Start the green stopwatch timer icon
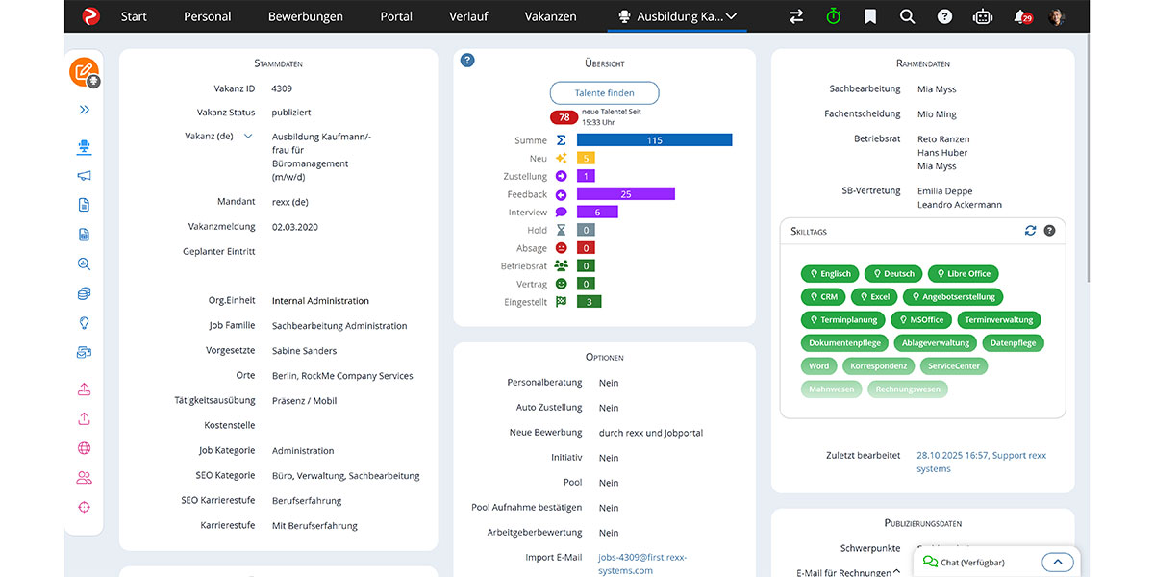 [x=833, y=16]
